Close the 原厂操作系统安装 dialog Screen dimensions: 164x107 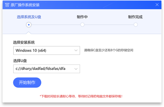pos(157,5)
